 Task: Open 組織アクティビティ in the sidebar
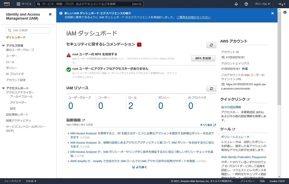(18, 121)
